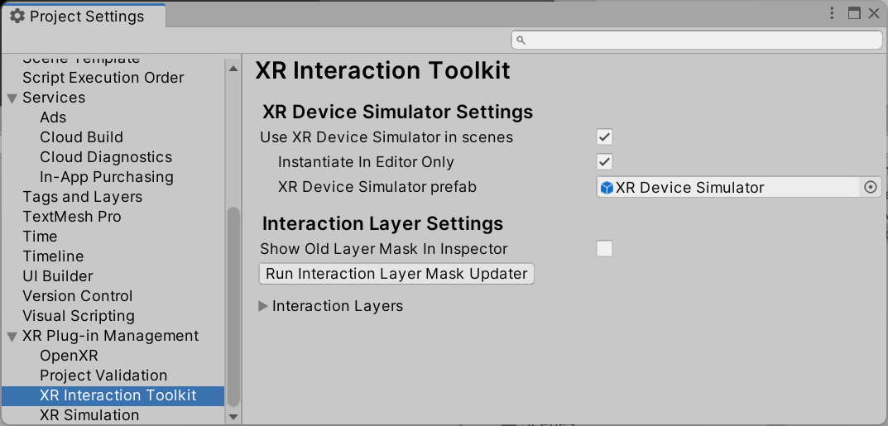888x426 pixels.
Task: Run Interaction Layer Mask Updater
Action: point(396,274)
